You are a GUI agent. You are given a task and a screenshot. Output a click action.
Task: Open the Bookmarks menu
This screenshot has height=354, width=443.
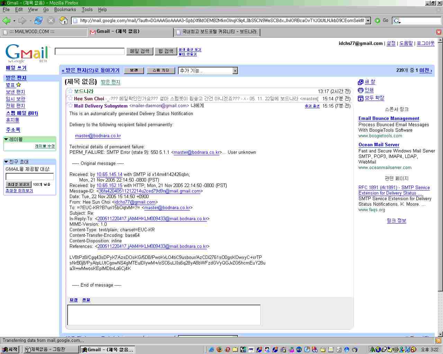point(65,10)
